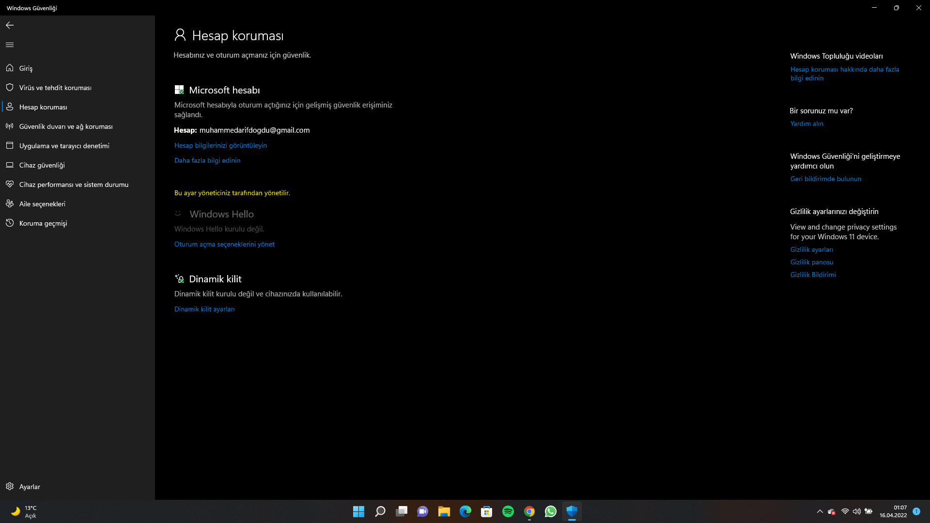Viewport: 930px width, 523px height.
Task: Click Hesap bilgilerinizi görüntüleyin link
Action: pos(220,145)
